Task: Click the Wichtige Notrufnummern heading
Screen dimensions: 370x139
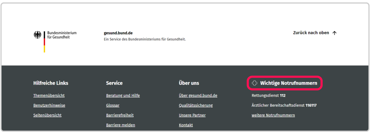Action: [x=288, y=83]
